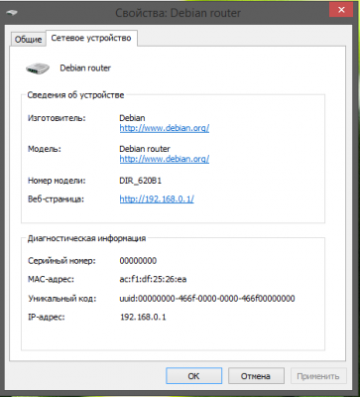Open the Изготовитель debian.org link
The height and width of the screenshot is (397, 360).
point(165,128)
